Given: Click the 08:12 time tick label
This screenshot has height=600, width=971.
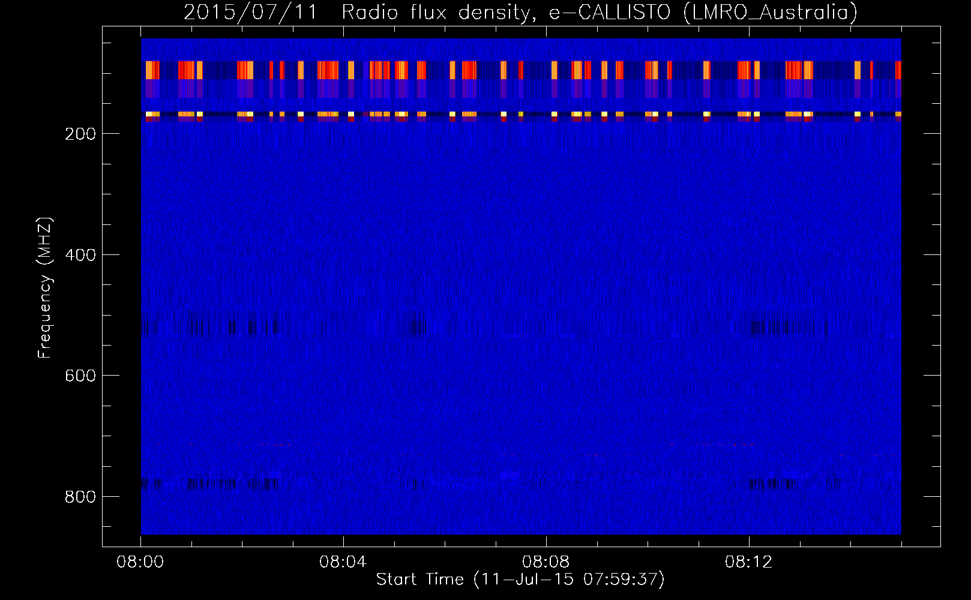Looking at the screenshot, I should point(749,562).
